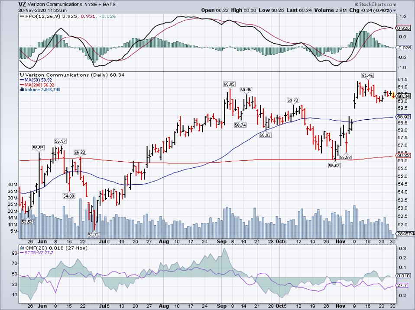Screen dimensions: 415x310
Task: Click the highlighted 60.34 last price tag
Action: [x=404, y=96]
